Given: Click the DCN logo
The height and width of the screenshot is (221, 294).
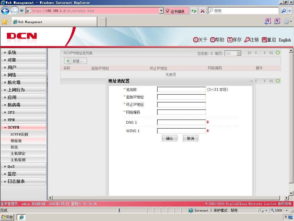Looking at the screenshot, I should tap(22, 36).
